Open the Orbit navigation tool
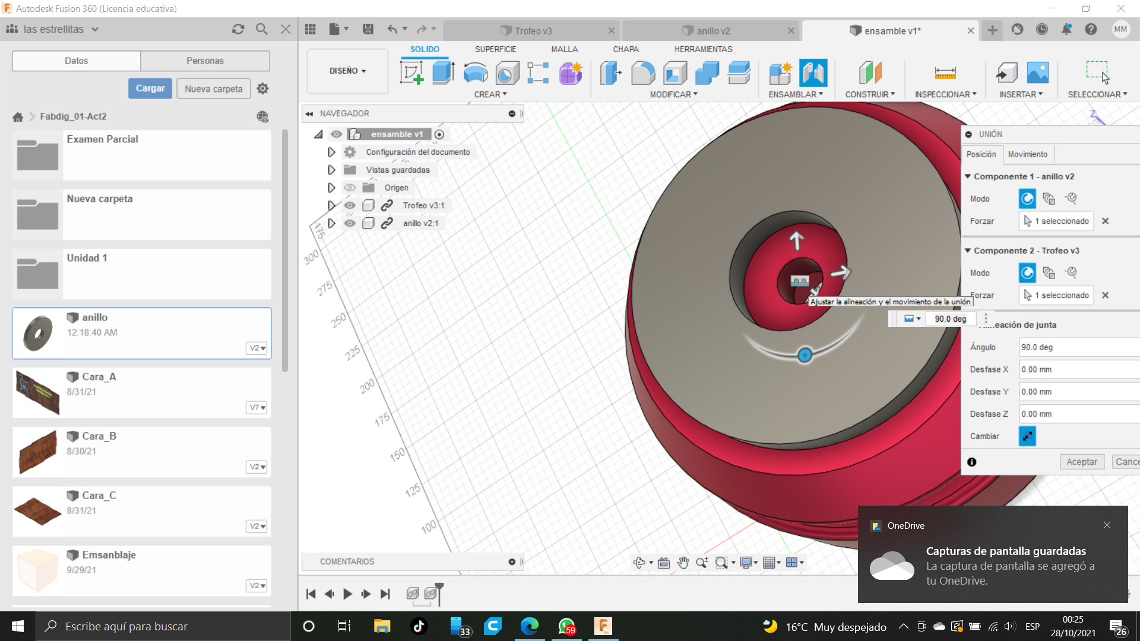This screenshot has width=1140, height=641. 639,563
